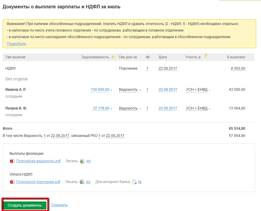Viewport: 261px width, 211px height.
Task: Expand Иванов А. Р. debt 130 500,00 dropdown
Action: (101, 90)
